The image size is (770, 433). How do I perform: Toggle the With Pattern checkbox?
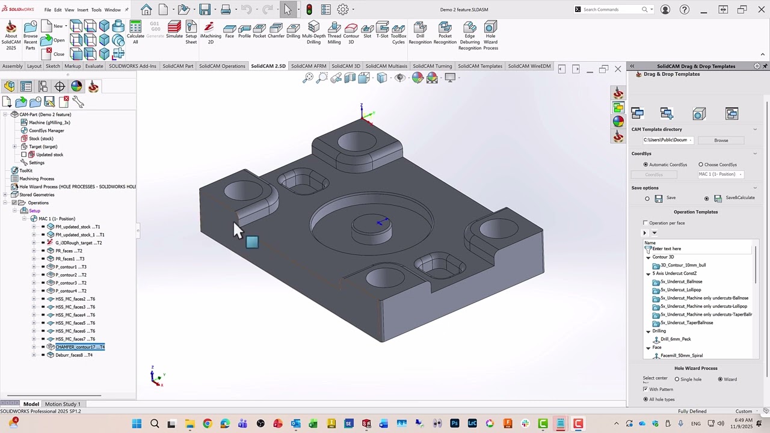click(x=645, y=389)
